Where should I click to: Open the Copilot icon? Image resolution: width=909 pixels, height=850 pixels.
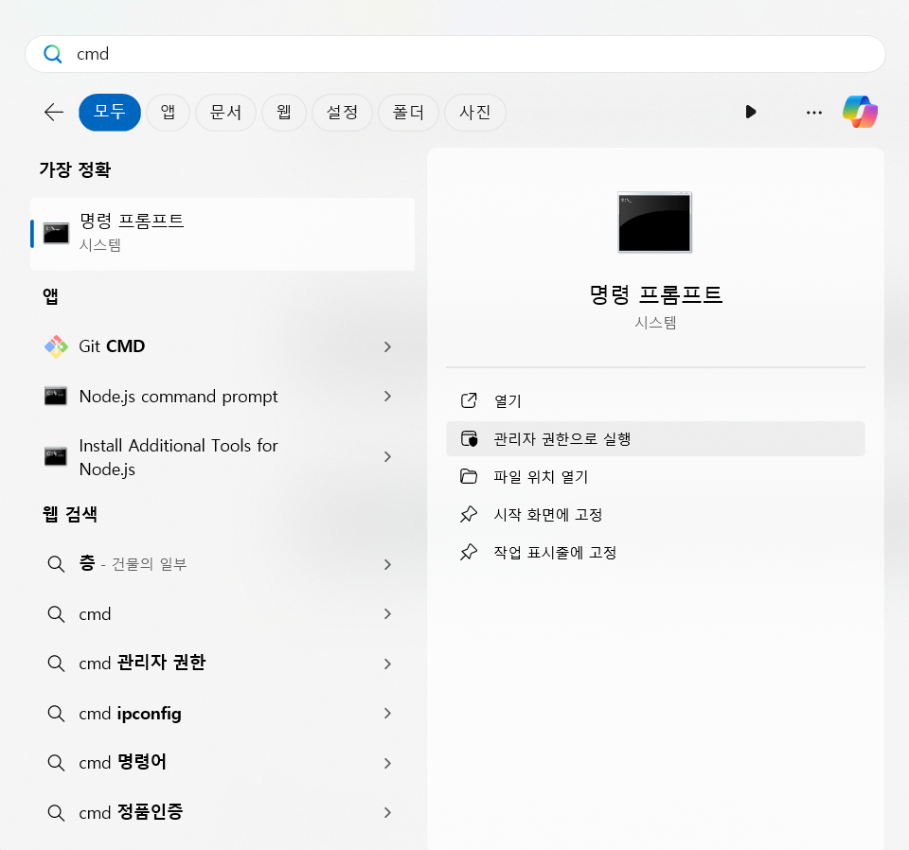pos(861,112)
